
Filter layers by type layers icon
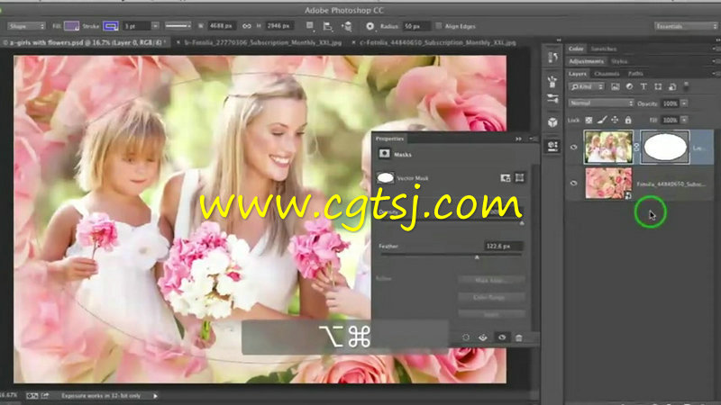pyautogui.click(x=643, y=86)
